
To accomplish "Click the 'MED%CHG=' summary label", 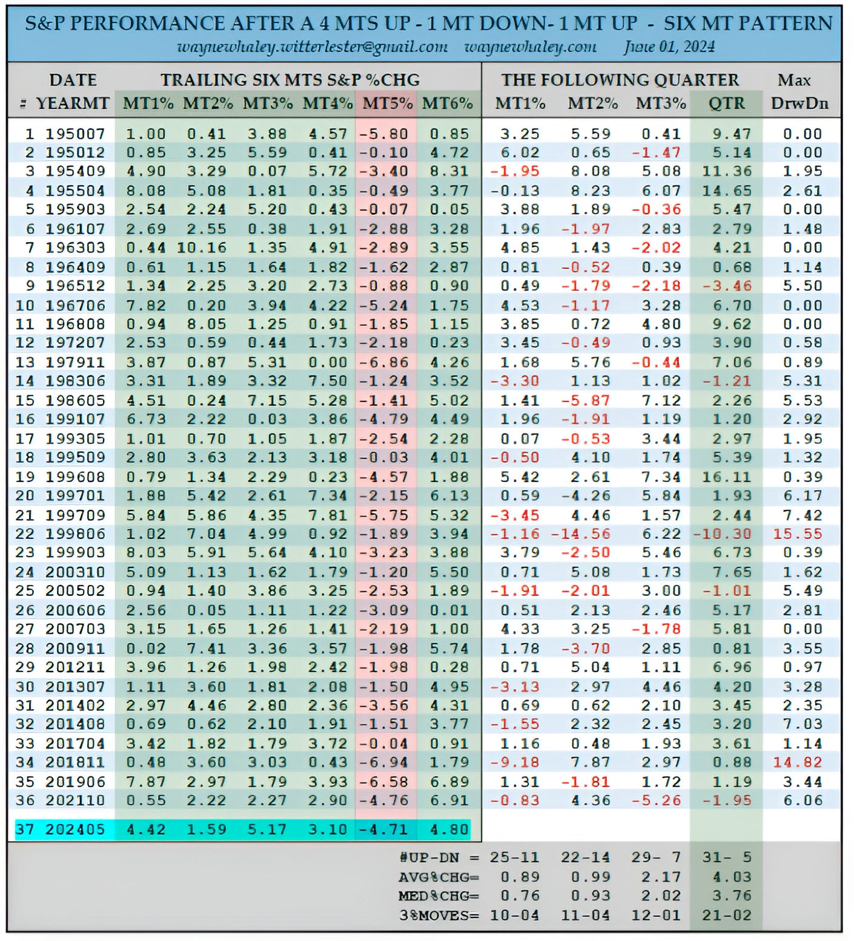I will pyautogui.click(x=439, y=896).
